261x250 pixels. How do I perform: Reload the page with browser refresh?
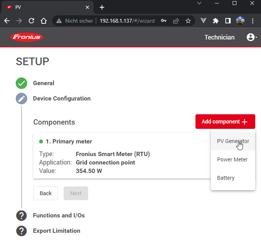pyautogui.click(x=31, y=21)
